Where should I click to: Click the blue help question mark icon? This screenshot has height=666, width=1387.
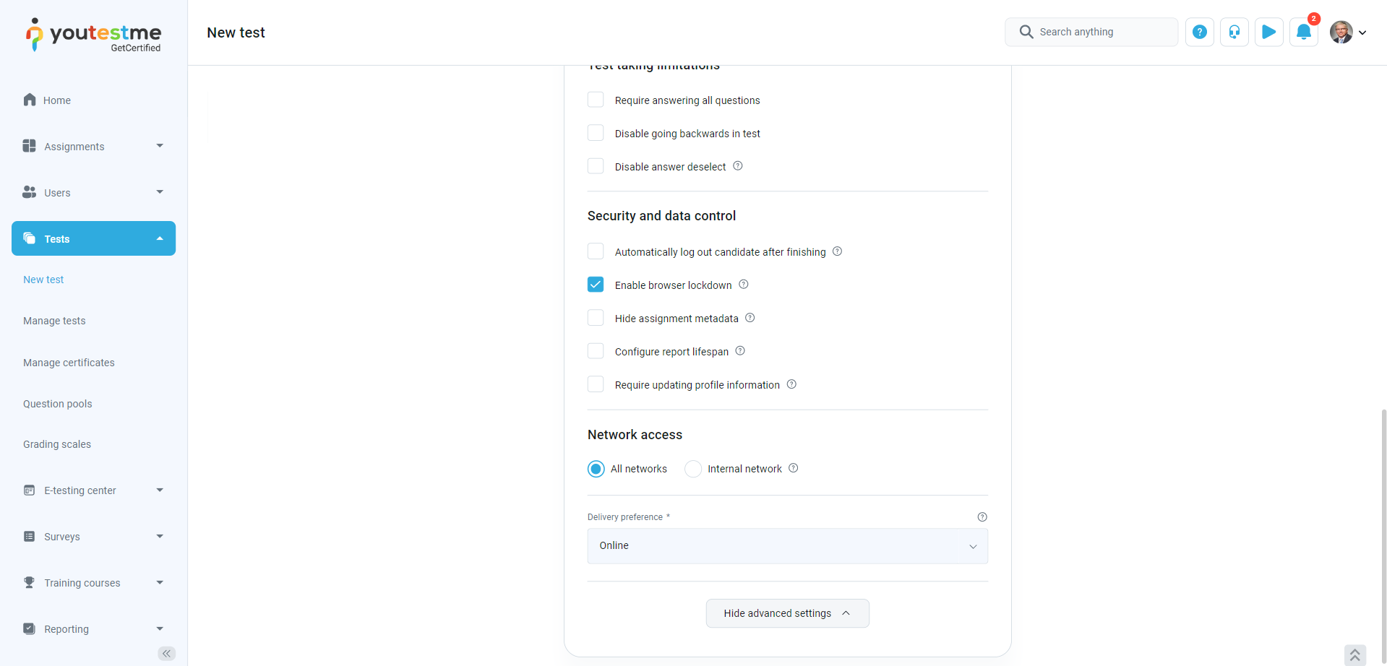point(1199,33)
